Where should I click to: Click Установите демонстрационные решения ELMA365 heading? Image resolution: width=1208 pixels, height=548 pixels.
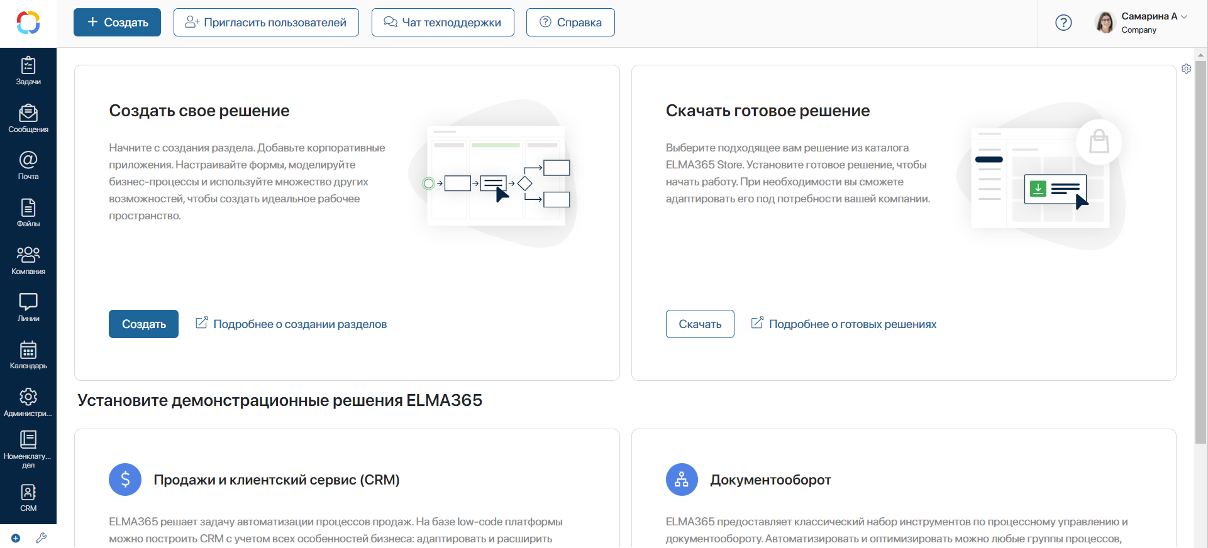tap(280, 400)
